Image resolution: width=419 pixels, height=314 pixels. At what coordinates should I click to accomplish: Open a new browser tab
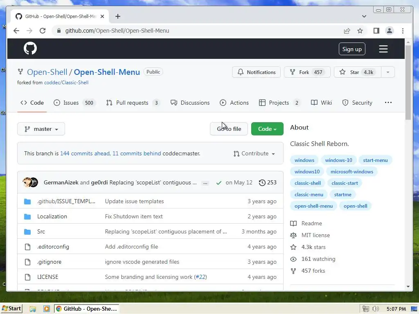(x=117, y=16)
